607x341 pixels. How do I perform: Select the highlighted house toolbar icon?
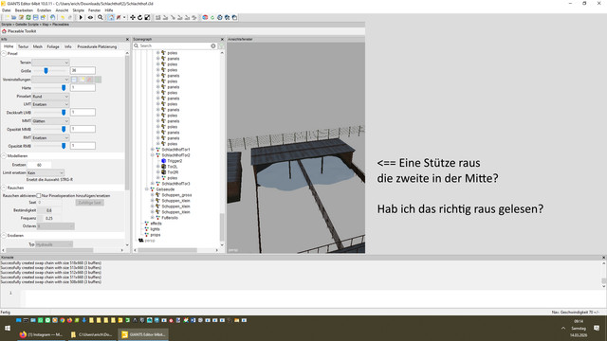pyautogui.click(x=111, y=17)
